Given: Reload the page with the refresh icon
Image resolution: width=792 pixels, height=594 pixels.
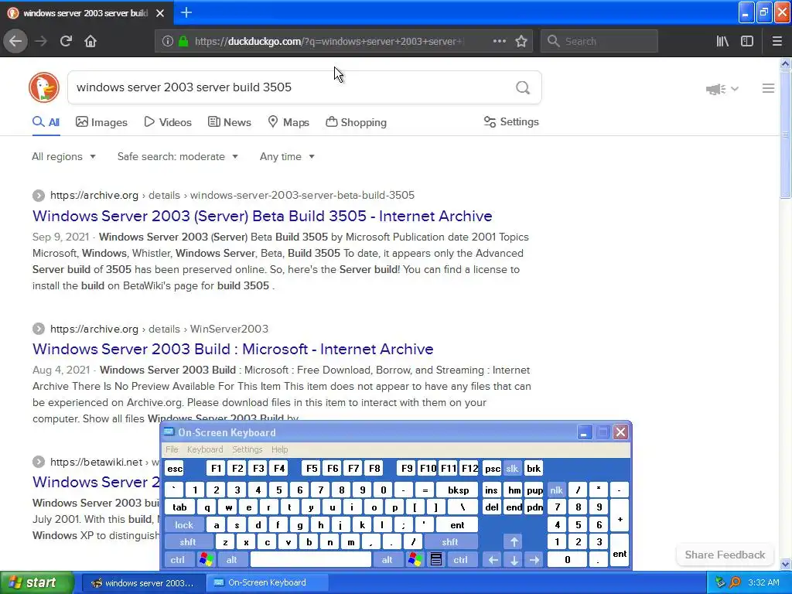Looking at the screenshot, I should coord(66,41).
